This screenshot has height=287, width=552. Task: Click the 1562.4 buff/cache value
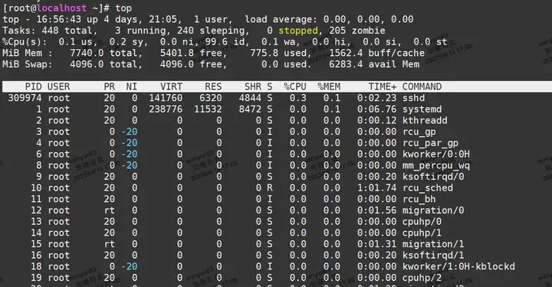coord(346,53)
